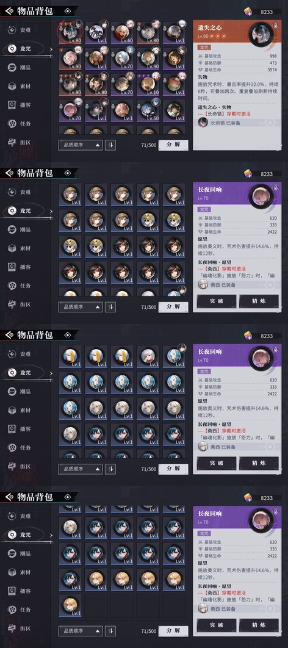This screenshot has height=648, width=288.
Task: Expand the chevron beside topmost 龙咒 tab
Action: [x=51, y=49]
